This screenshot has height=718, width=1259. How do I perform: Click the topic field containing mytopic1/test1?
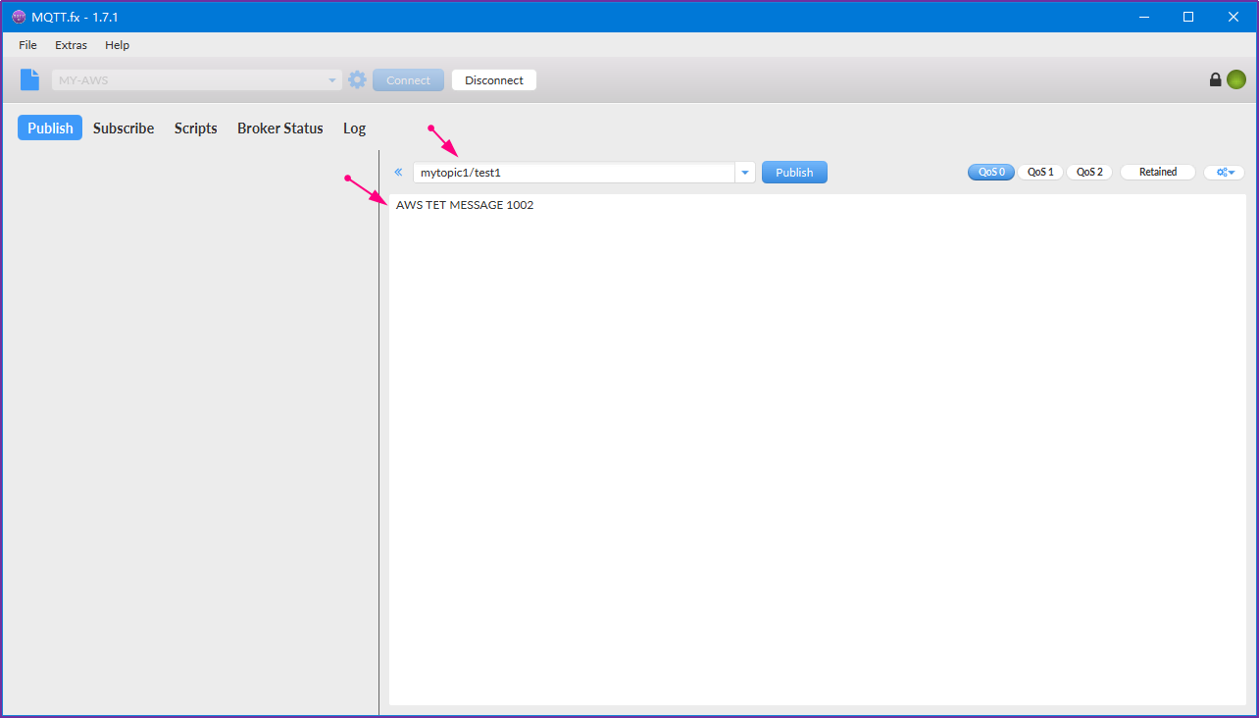point(574,173)
